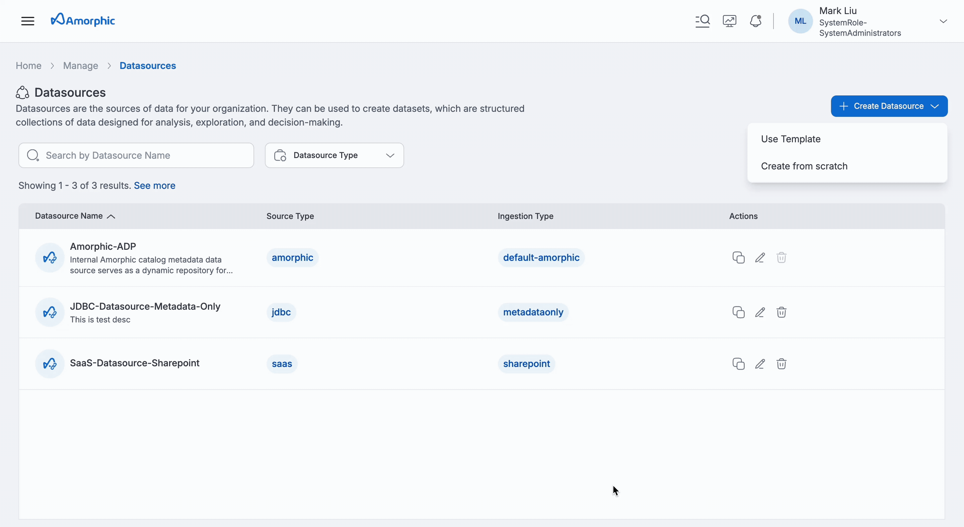The height and width of the screenshot is (527, 964).
Task: Click the See more link
Action: pyautogui.click(x=155, y=185)
